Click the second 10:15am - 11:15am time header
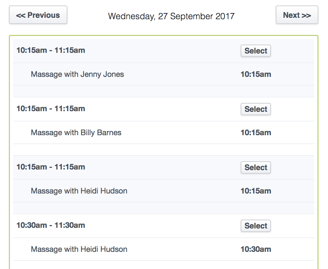Viewport: 328px width, 269px height. pos(51,108)
